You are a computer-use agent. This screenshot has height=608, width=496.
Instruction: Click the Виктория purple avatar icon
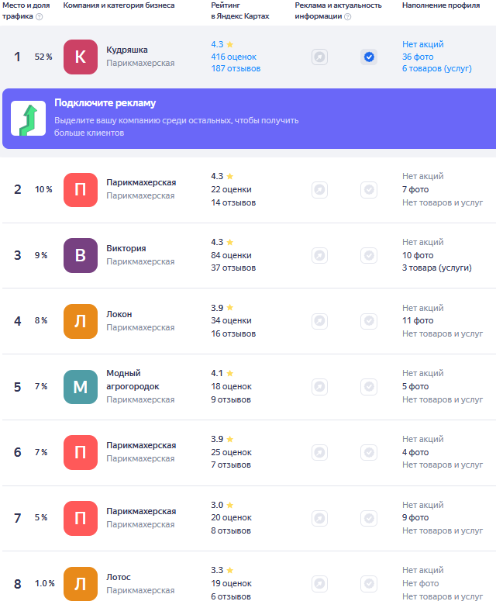(81, 256)
